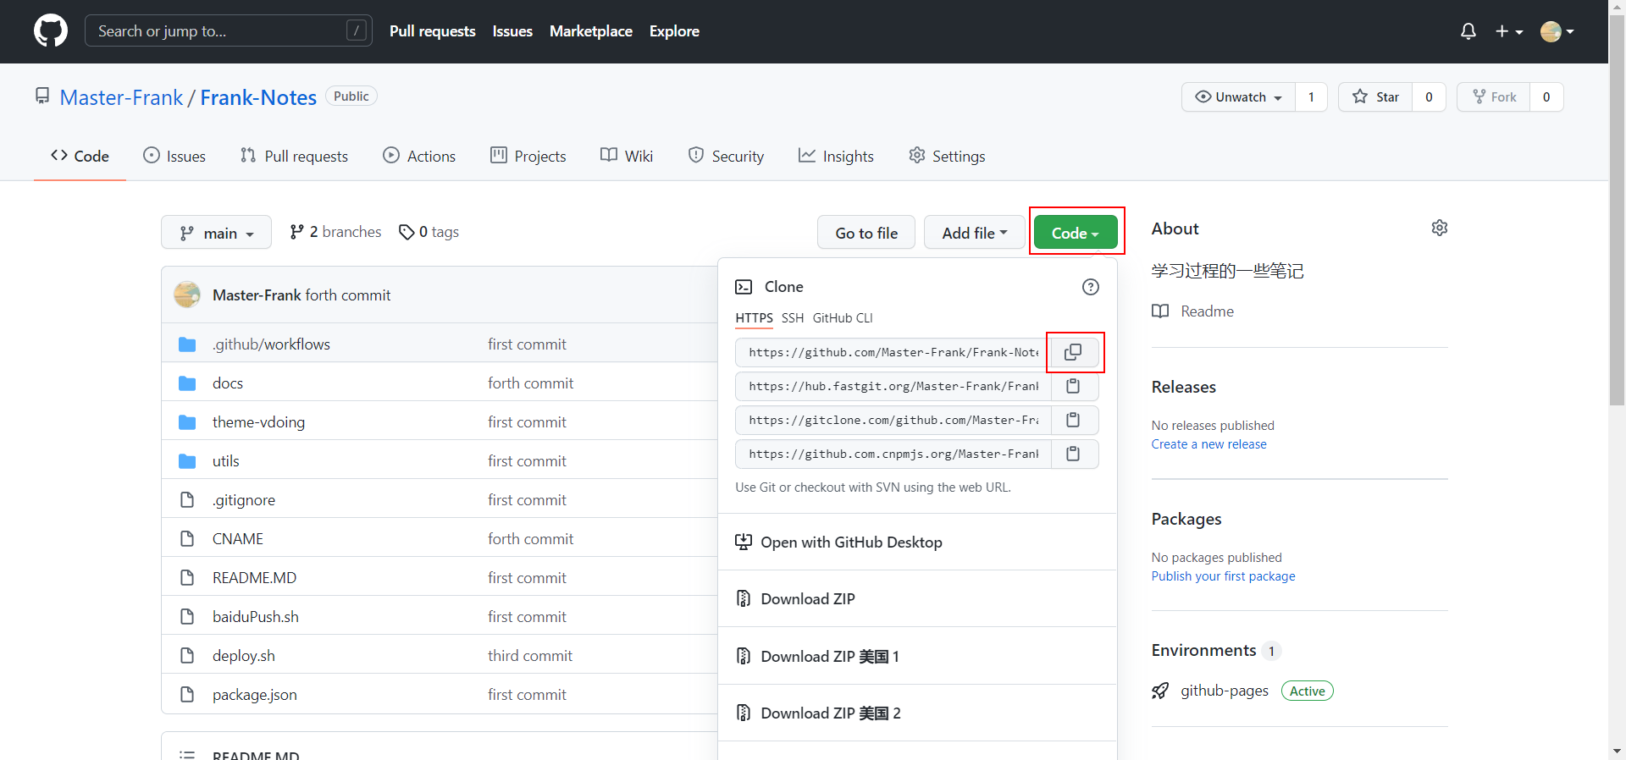Viewport: 1626px width, 760px height.
Task: Copy the HTTPS github.com clone URL
Action: [1073, 352]
